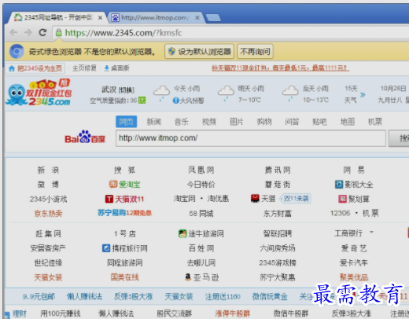
Task: Click the search submit button
Action: [x=399, y=138]
